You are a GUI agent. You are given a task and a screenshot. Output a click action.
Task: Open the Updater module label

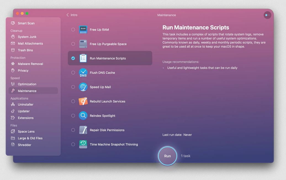coord(24,111)
